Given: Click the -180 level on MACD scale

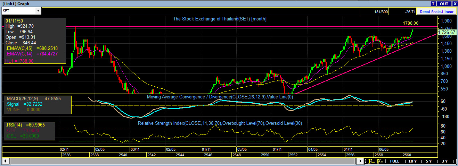Looking at the screenshot, I should [x=444, y=116].
